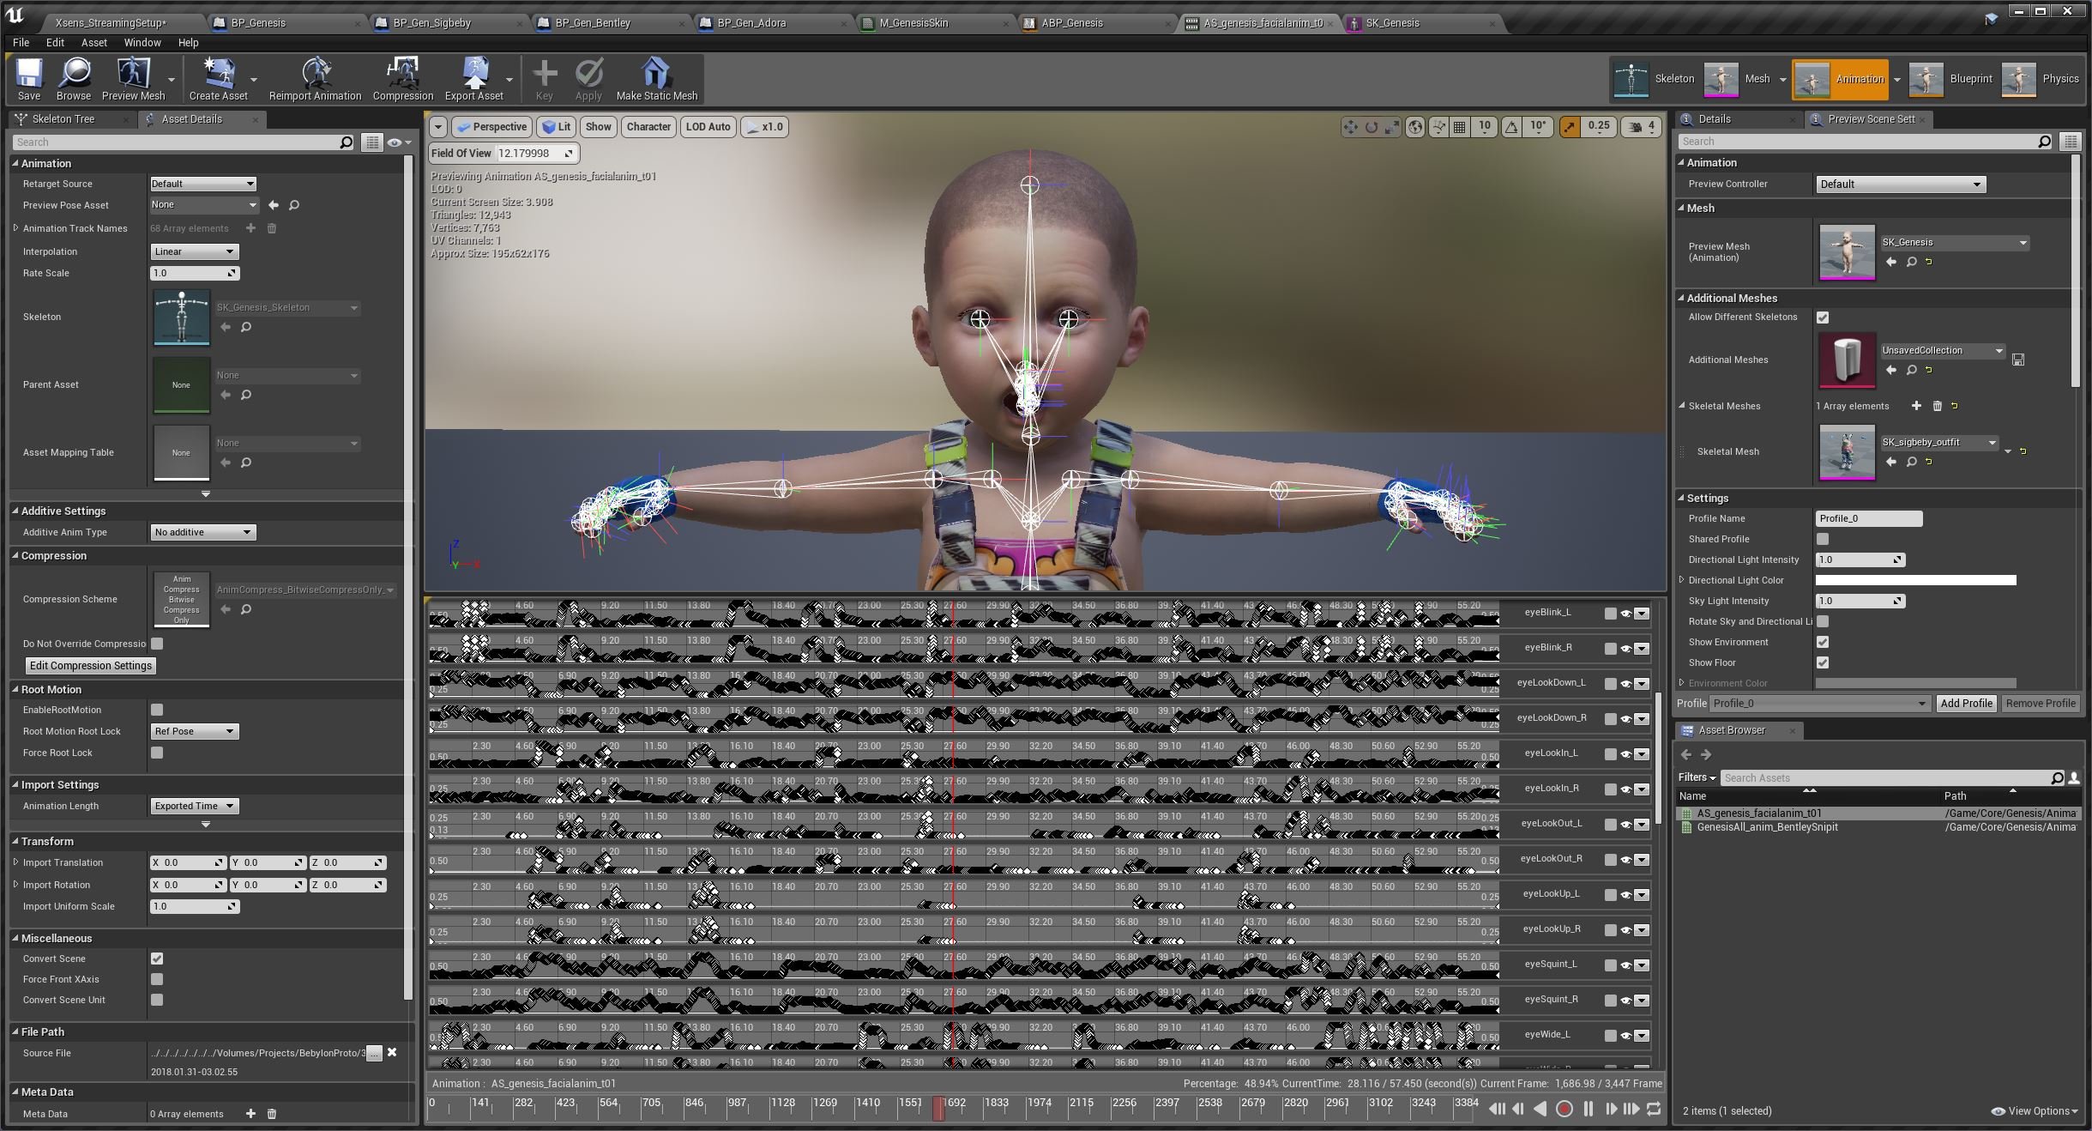Select Make Static Mesh
The height and width of the screenshot is (1131, 2092).
655,78
